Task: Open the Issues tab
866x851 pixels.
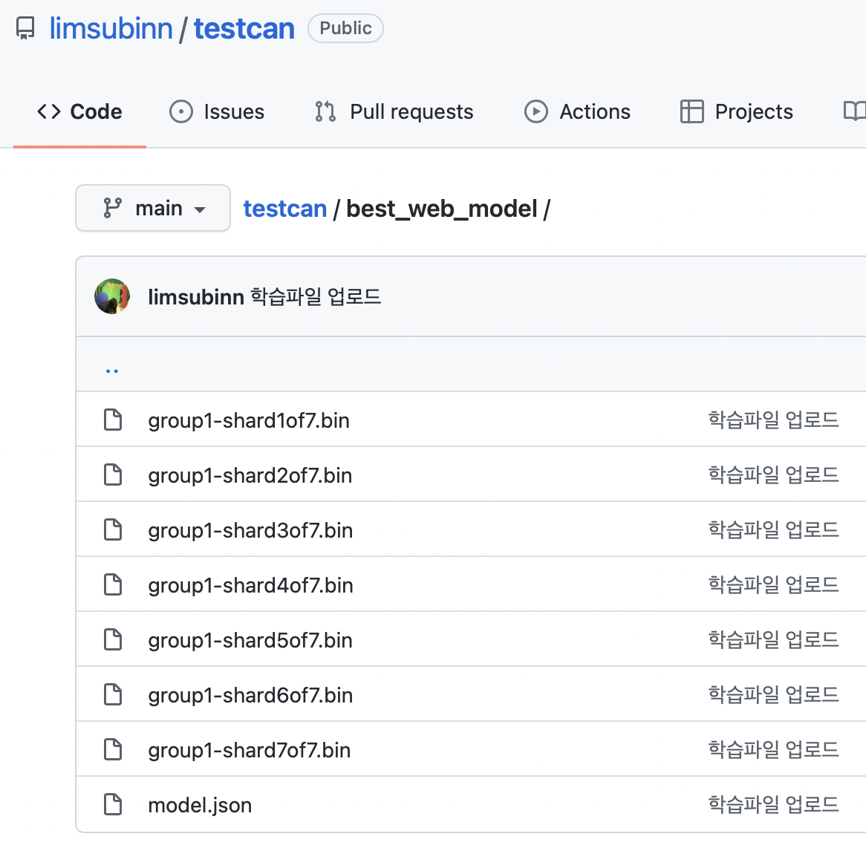Action: pos(217,111)
